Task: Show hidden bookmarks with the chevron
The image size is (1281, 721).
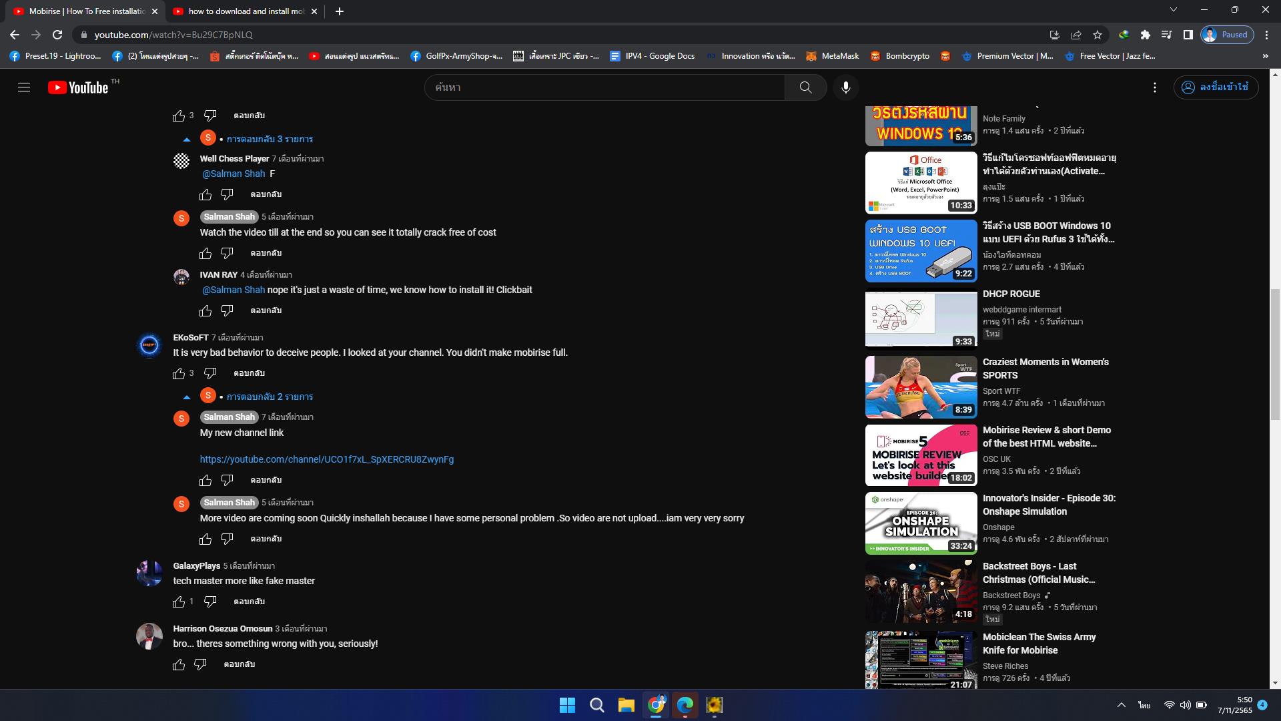Action: tap(1265, 56)
